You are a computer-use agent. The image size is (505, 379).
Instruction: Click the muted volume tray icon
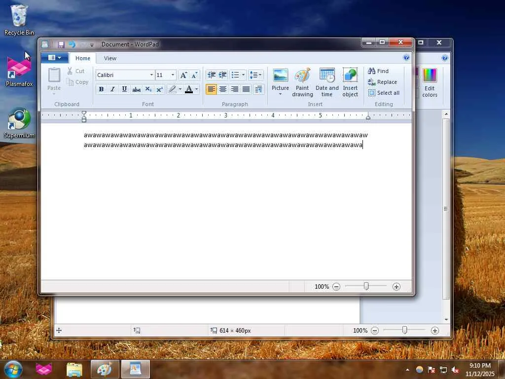(x=455, y=370)
